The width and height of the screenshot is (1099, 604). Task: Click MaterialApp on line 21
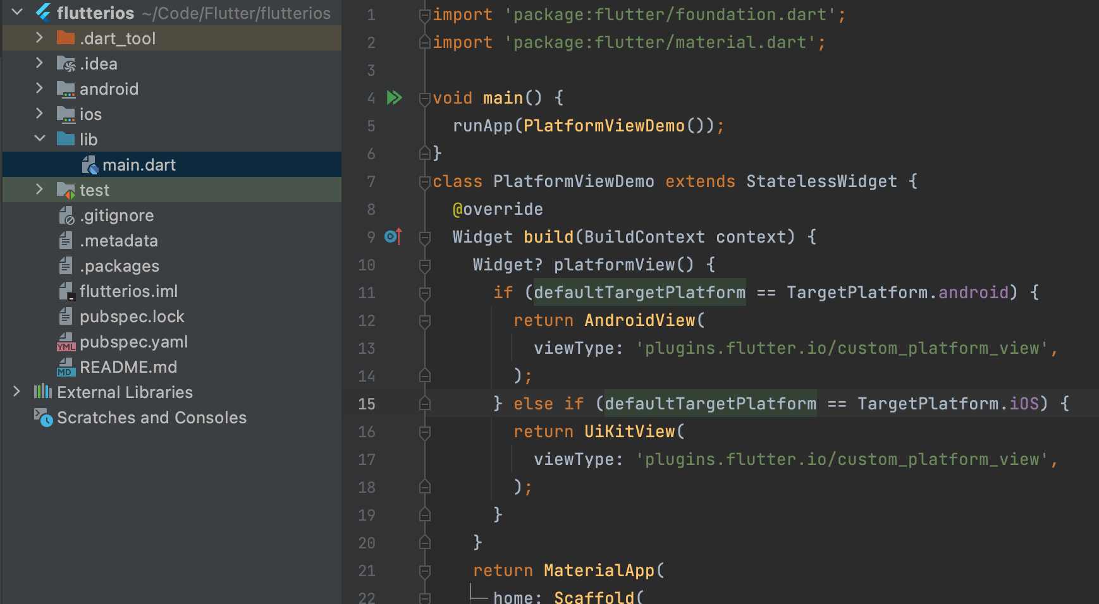pyautogui.click(x=599, y=571)
